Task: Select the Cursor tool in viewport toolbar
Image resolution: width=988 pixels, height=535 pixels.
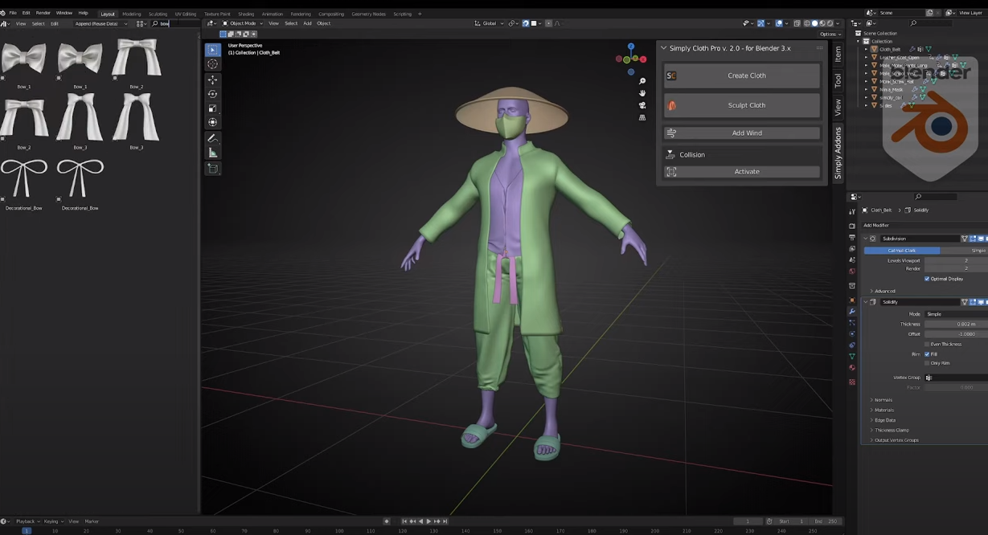Action: tap(212, 64)
